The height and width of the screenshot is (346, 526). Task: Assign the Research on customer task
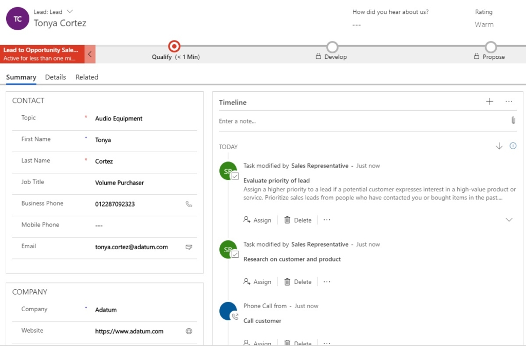click(257, 281)
